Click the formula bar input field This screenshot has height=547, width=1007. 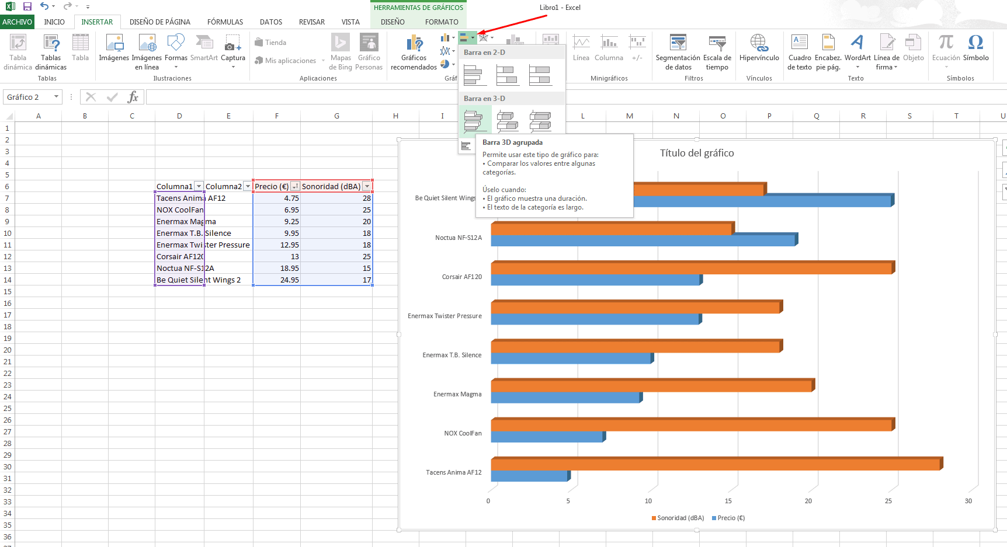pos(576,97)
